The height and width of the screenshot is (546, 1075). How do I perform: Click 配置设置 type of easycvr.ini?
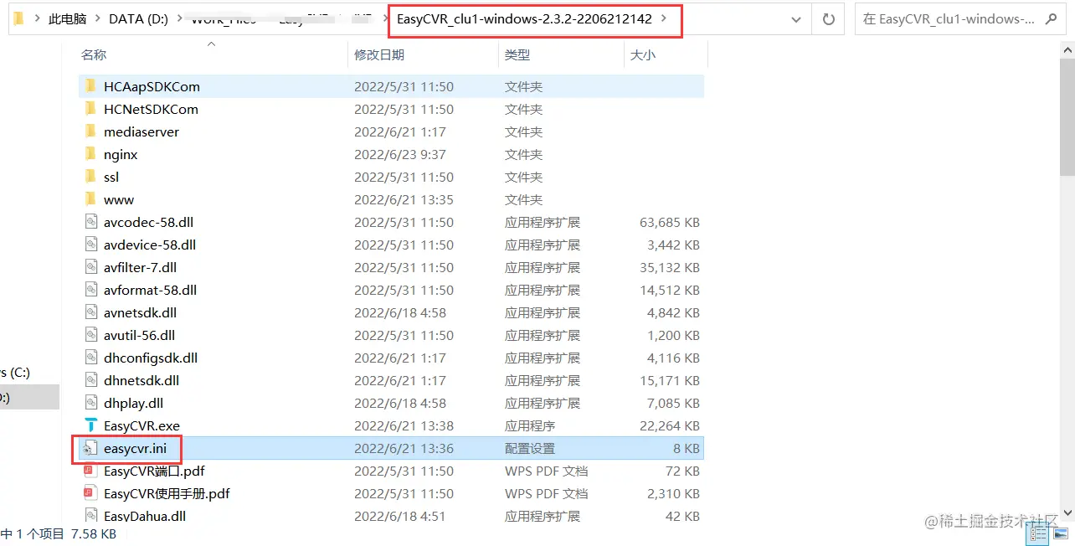click(529, 448)
